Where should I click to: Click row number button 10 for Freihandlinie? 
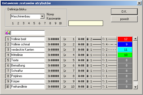[x=8, y=87]
